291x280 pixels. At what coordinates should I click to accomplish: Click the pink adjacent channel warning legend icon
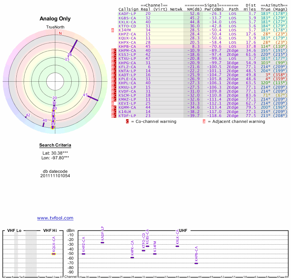(x=204, y=121)
